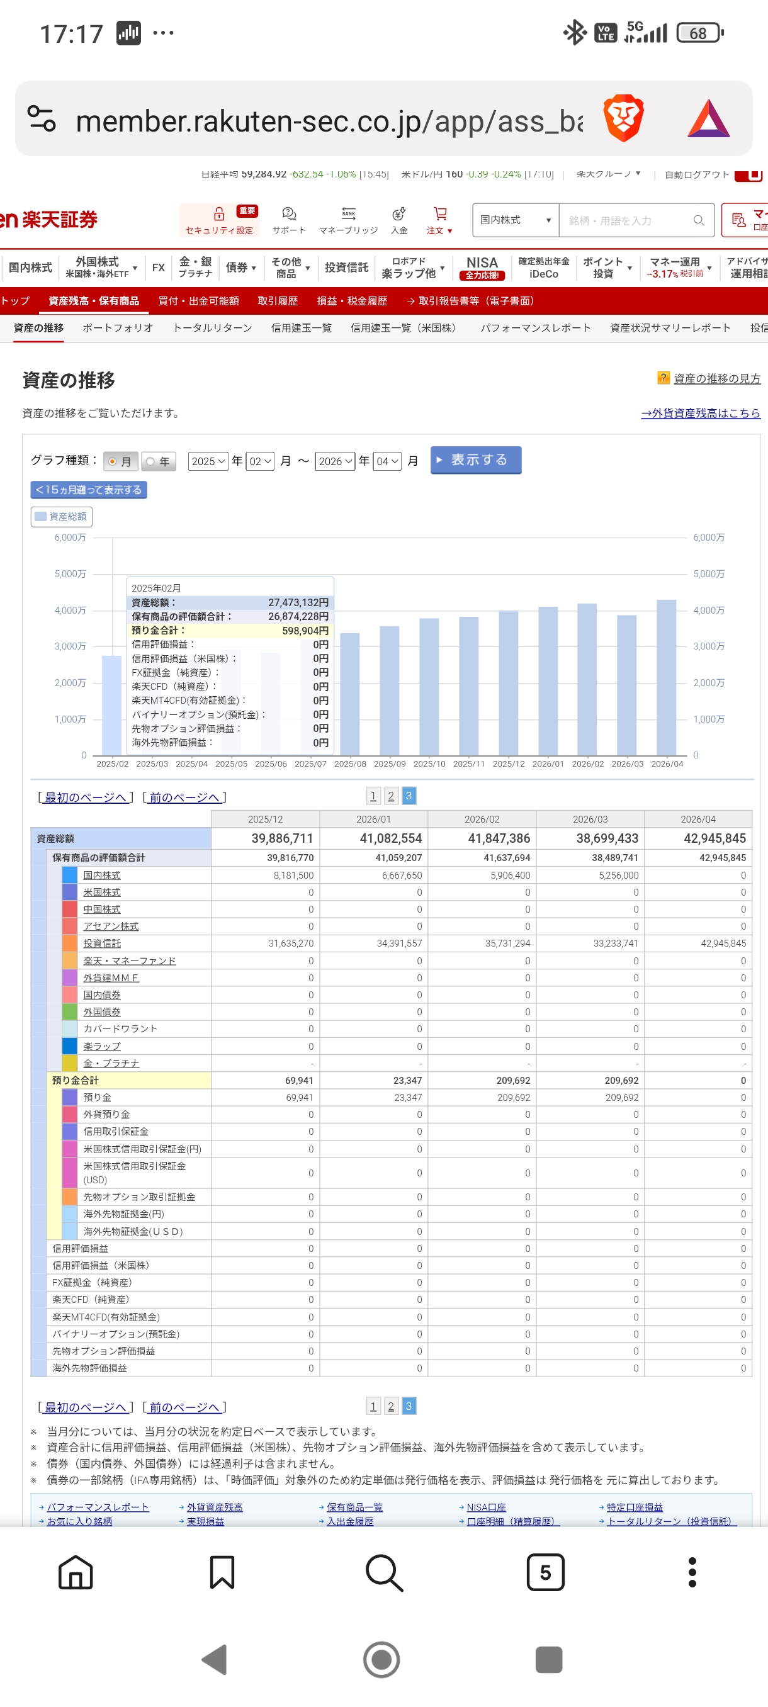Switch to the ポートフォリオ tab
Image resolution: width=768 pixels, height=1707 pixels.
click(118, 328)
